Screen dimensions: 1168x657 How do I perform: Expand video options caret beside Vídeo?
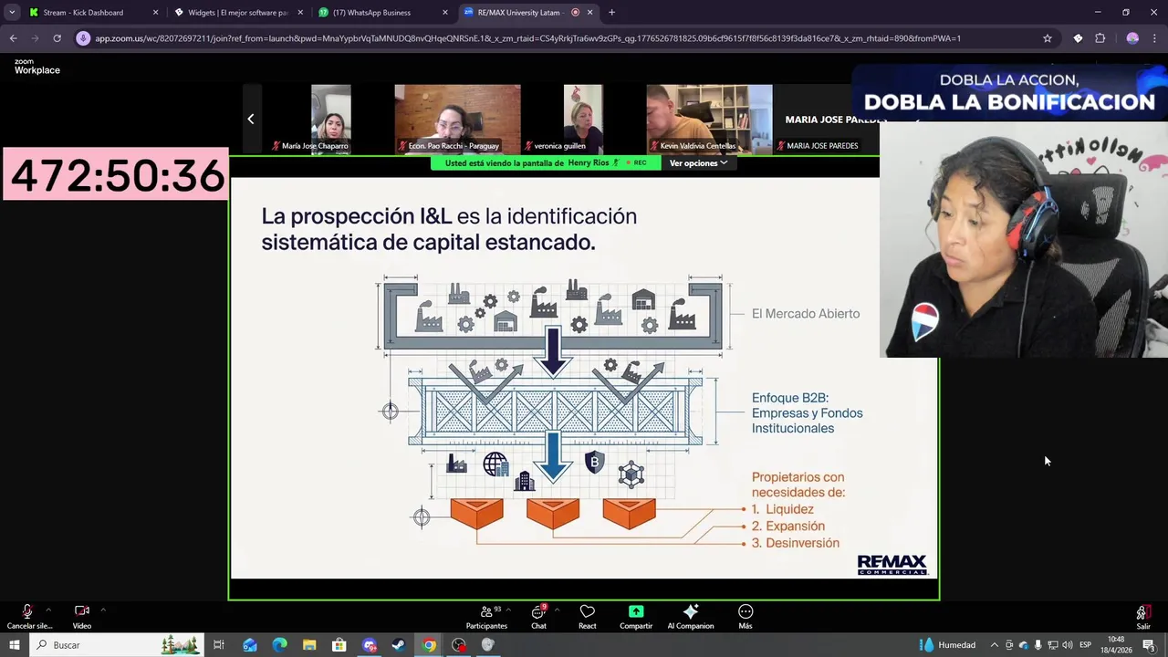(103, 610)
